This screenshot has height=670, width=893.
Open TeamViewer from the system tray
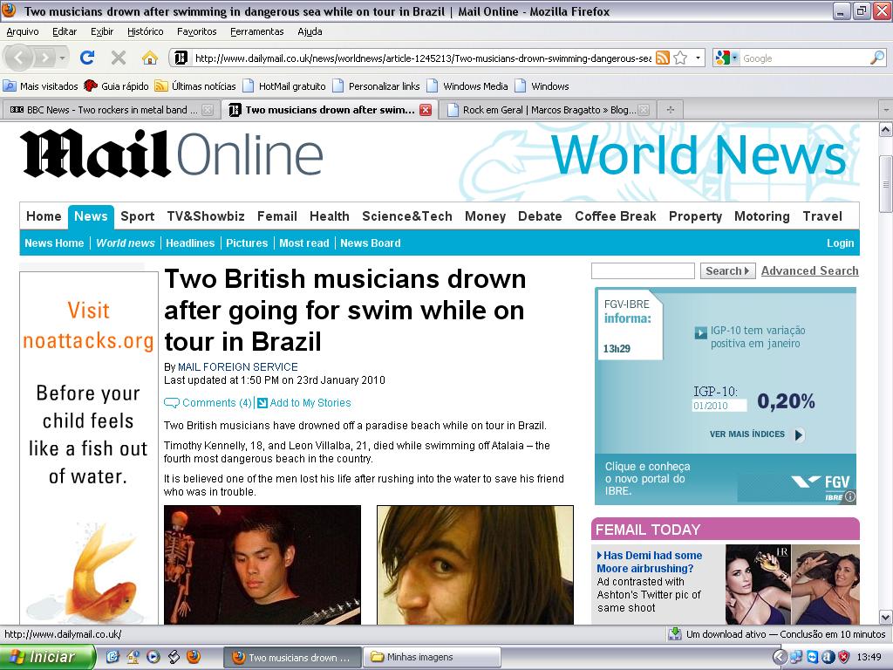(812, 656)
